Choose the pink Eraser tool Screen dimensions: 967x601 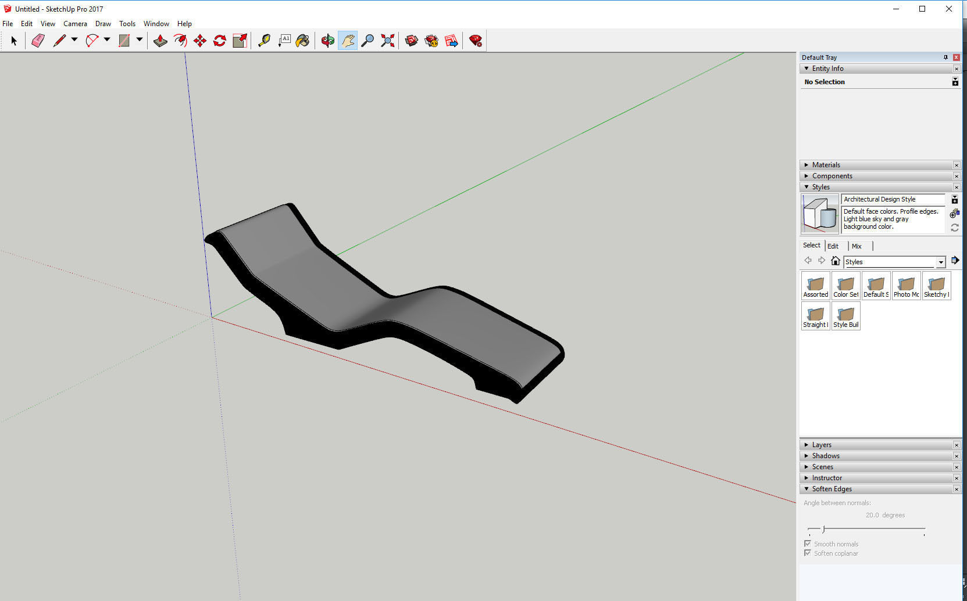[x=38, y=41]
